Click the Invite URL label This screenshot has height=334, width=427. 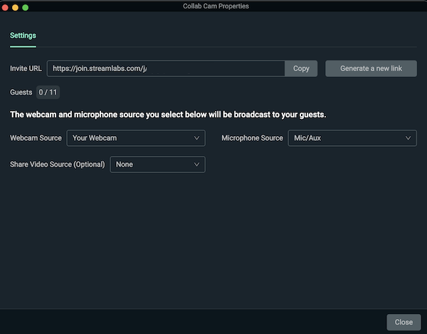26,68
